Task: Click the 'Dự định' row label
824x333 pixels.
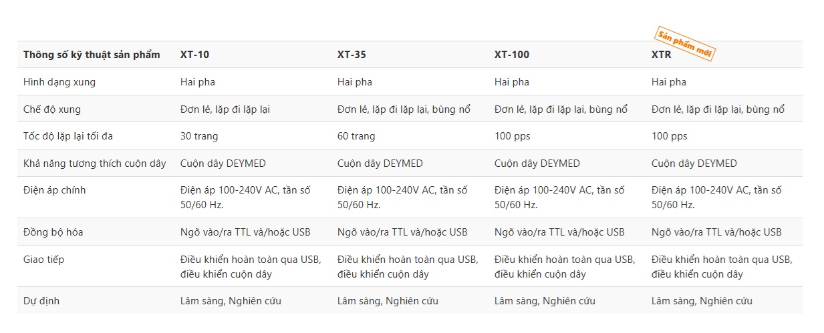Action: tap(41, 301)
